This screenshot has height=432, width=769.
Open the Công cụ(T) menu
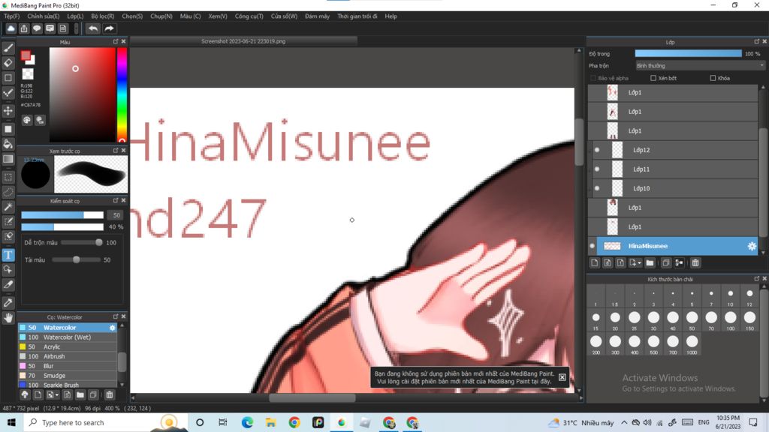pos(249,16)
